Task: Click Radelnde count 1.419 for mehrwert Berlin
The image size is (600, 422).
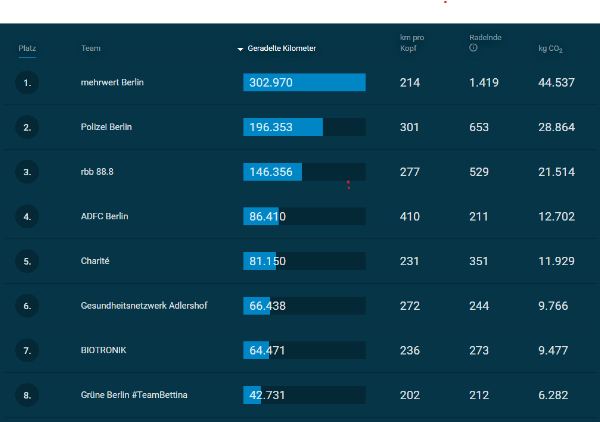Action: [x=484, y=83]
